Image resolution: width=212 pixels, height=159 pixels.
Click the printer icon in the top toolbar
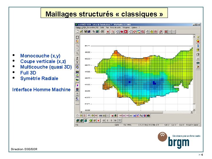(102, 32)
